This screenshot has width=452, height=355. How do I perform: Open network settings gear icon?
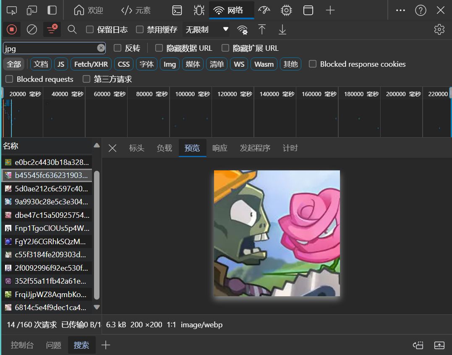pos(439,29)
